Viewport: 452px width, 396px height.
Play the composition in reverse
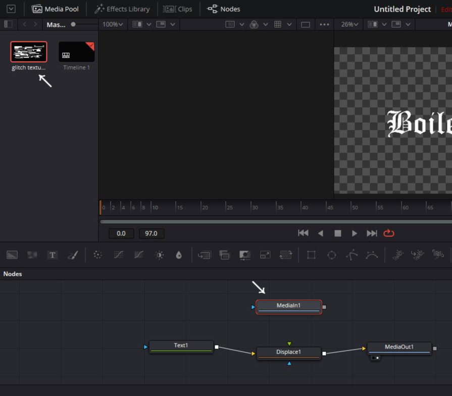point(321,233)
